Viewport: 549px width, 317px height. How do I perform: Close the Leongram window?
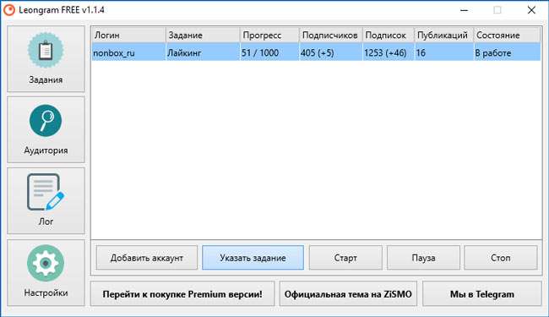[531, 10]
